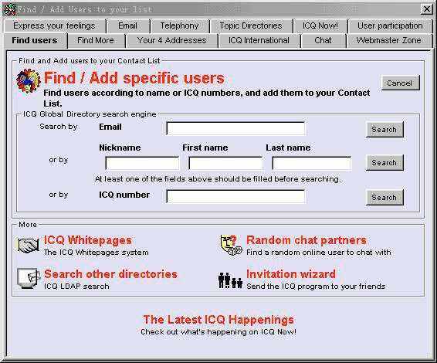Open the ICQ Whitepages handshake icon
The width and height of the screenshot is (437, 363).
28,246
